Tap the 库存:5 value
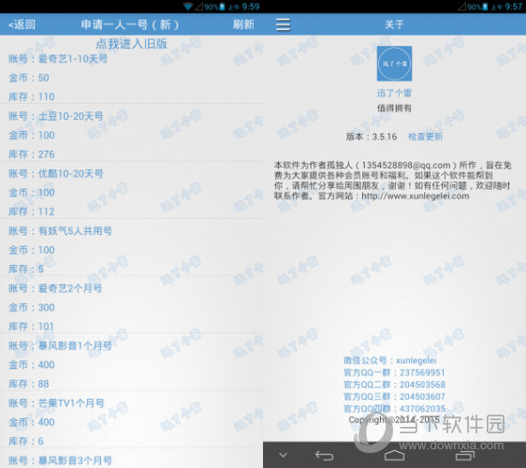This screenshot has height=468, width=526. [x=26, y=269]
